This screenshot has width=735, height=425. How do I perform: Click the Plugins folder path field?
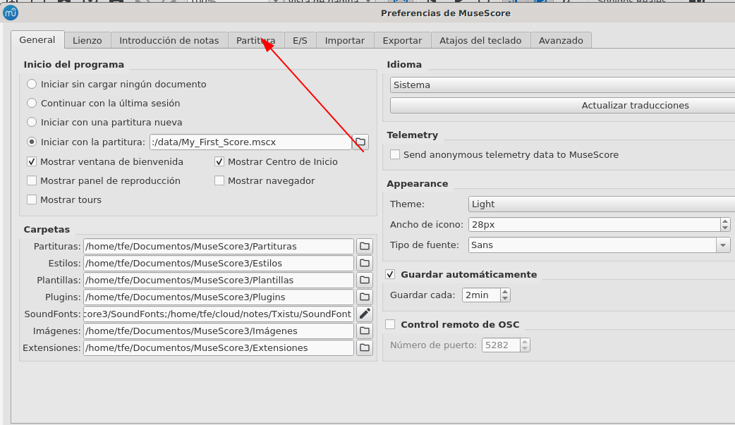click(219, 297)
